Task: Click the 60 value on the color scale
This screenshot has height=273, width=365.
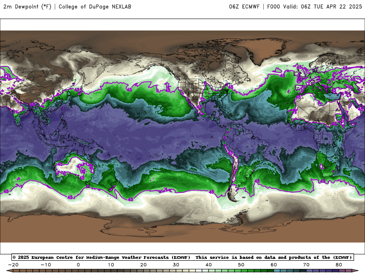Action: click(x=274, y=265)
